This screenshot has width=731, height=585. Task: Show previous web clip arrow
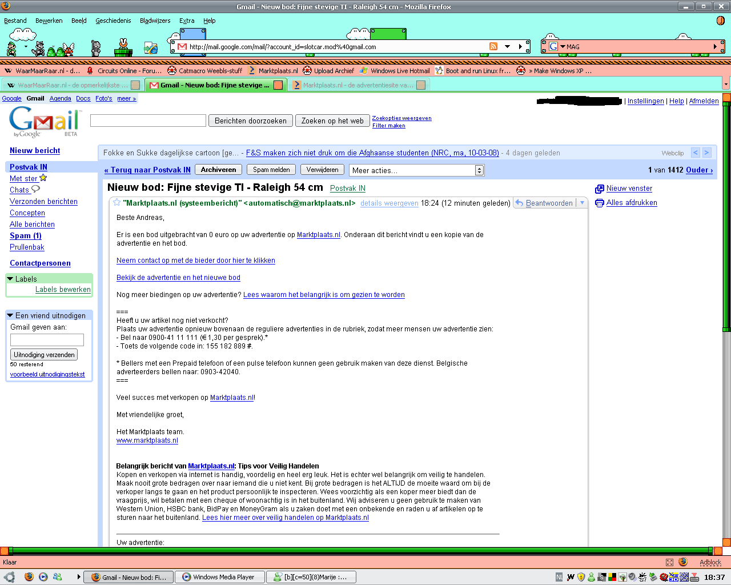point(695,153)
